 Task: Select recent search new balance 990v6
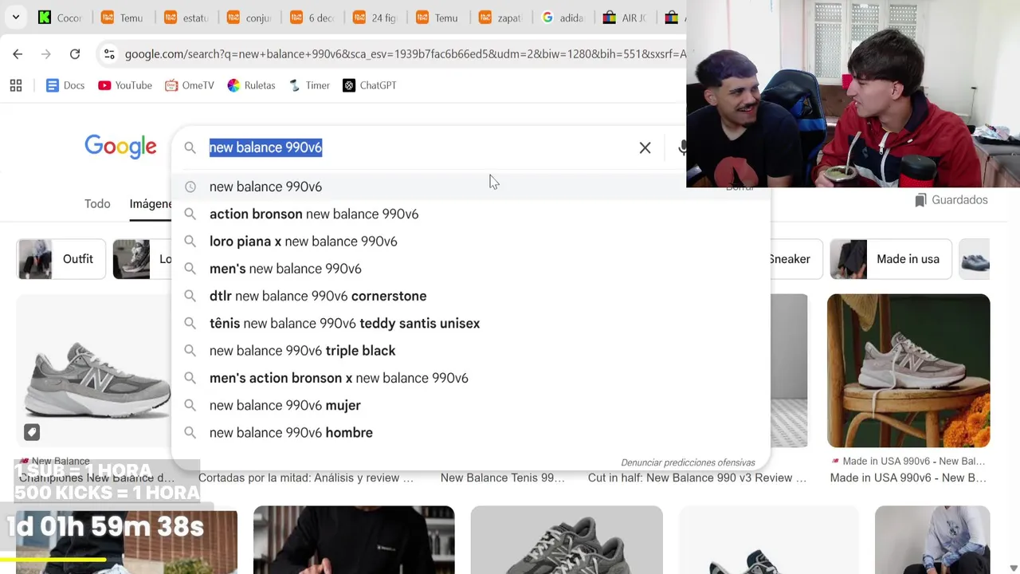click(470, 187)
